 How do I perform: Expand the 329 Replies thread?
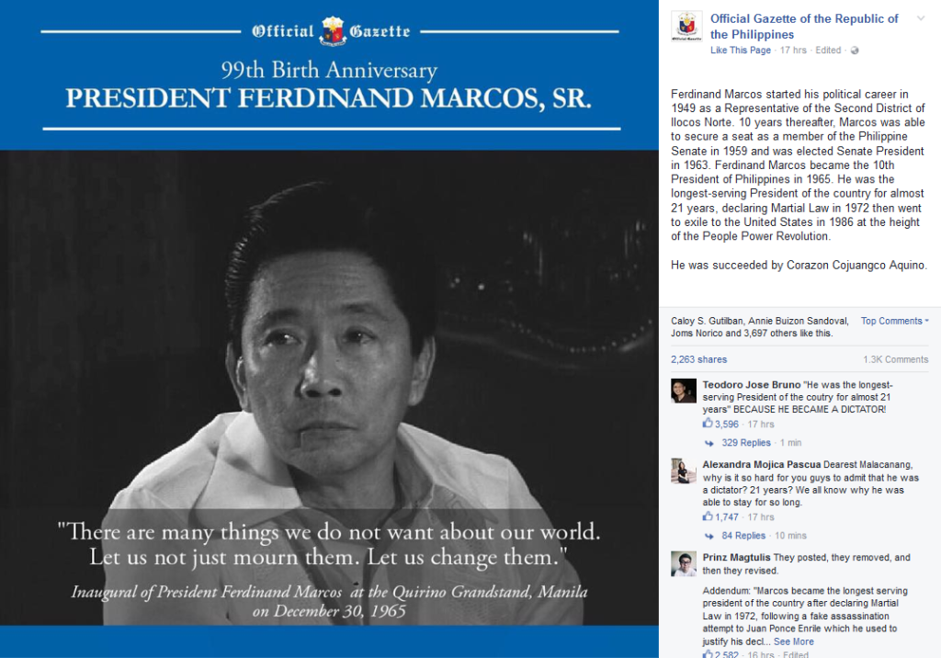click(746, 442)
